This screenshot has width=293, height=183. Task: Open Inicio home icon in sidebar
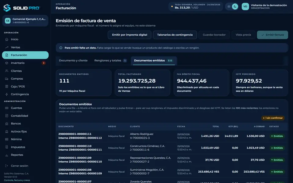[x=7, y=39]
